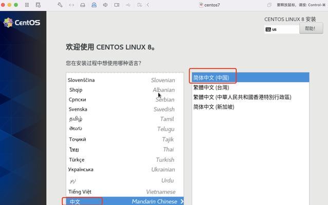Select Türkçe Turkish language row
The image size is (328, 205).
(x=125, y=159)
